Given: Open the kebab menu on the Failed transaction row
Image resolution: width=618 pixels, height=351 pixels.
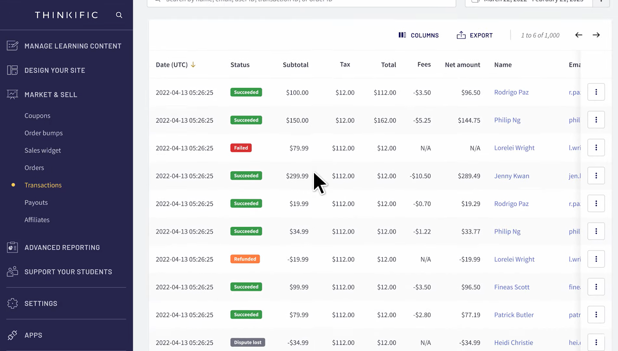Looking at the screenshot, I should [596, 147].
